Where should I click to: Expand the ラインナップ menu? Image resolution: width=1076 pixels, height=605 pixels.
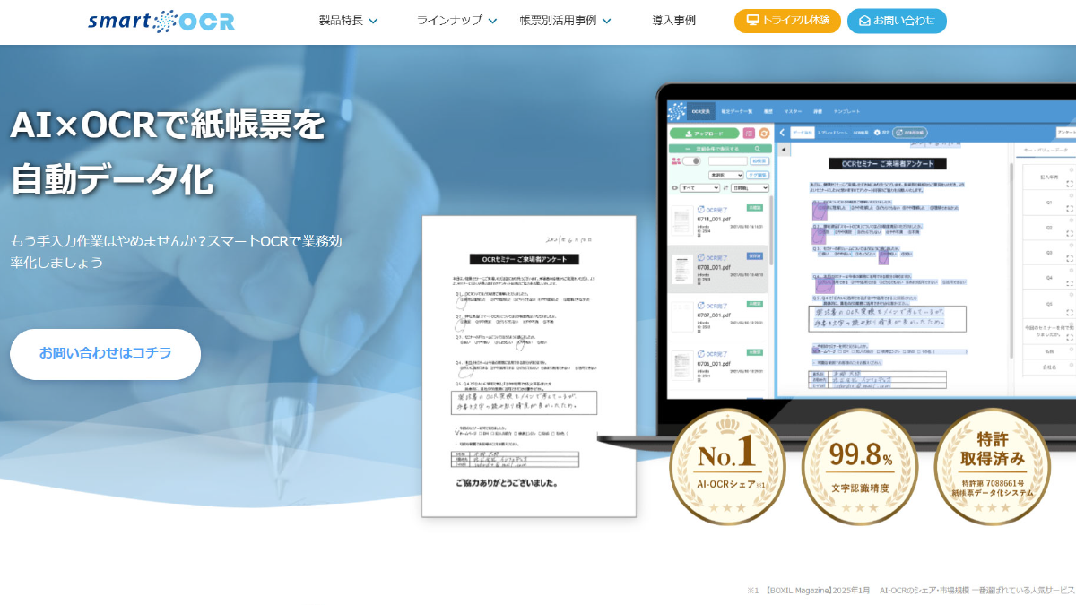[x=456, y=21]
